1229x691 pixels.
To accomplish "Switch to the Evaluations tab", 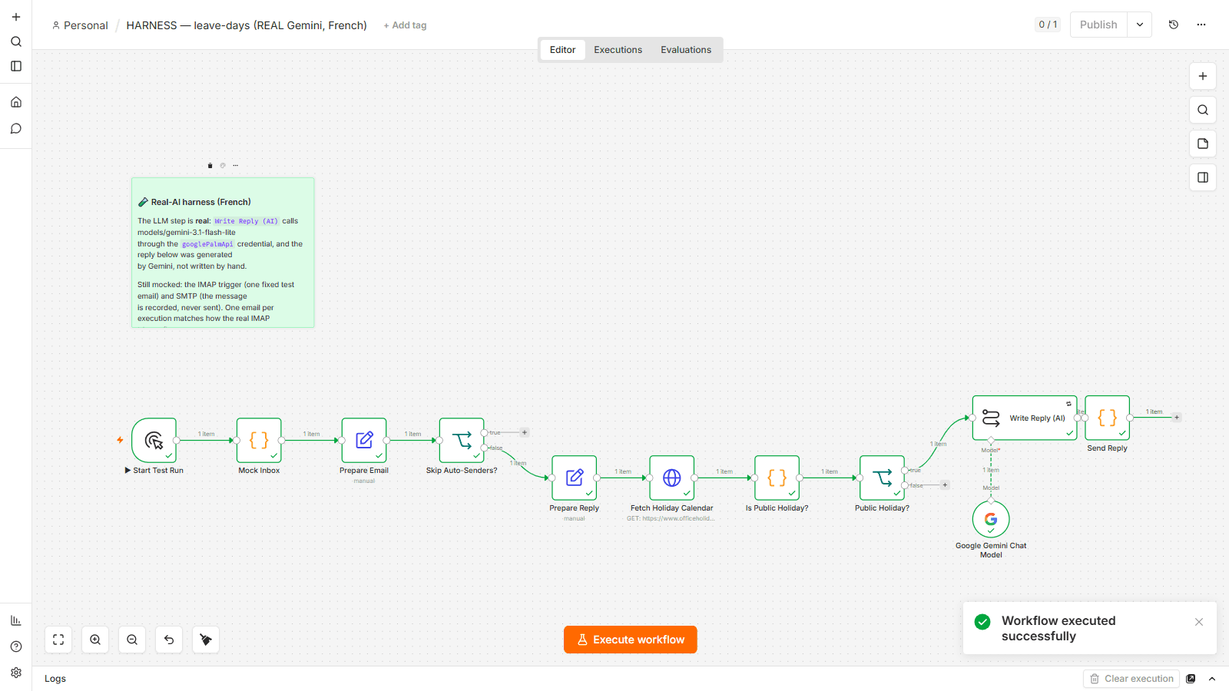I will tap(686, 50).
